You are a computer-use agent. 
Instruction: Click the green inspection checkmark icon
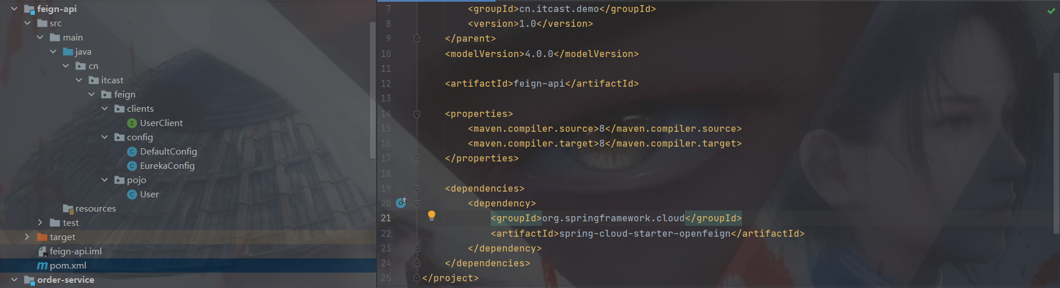pos(1051,11)
